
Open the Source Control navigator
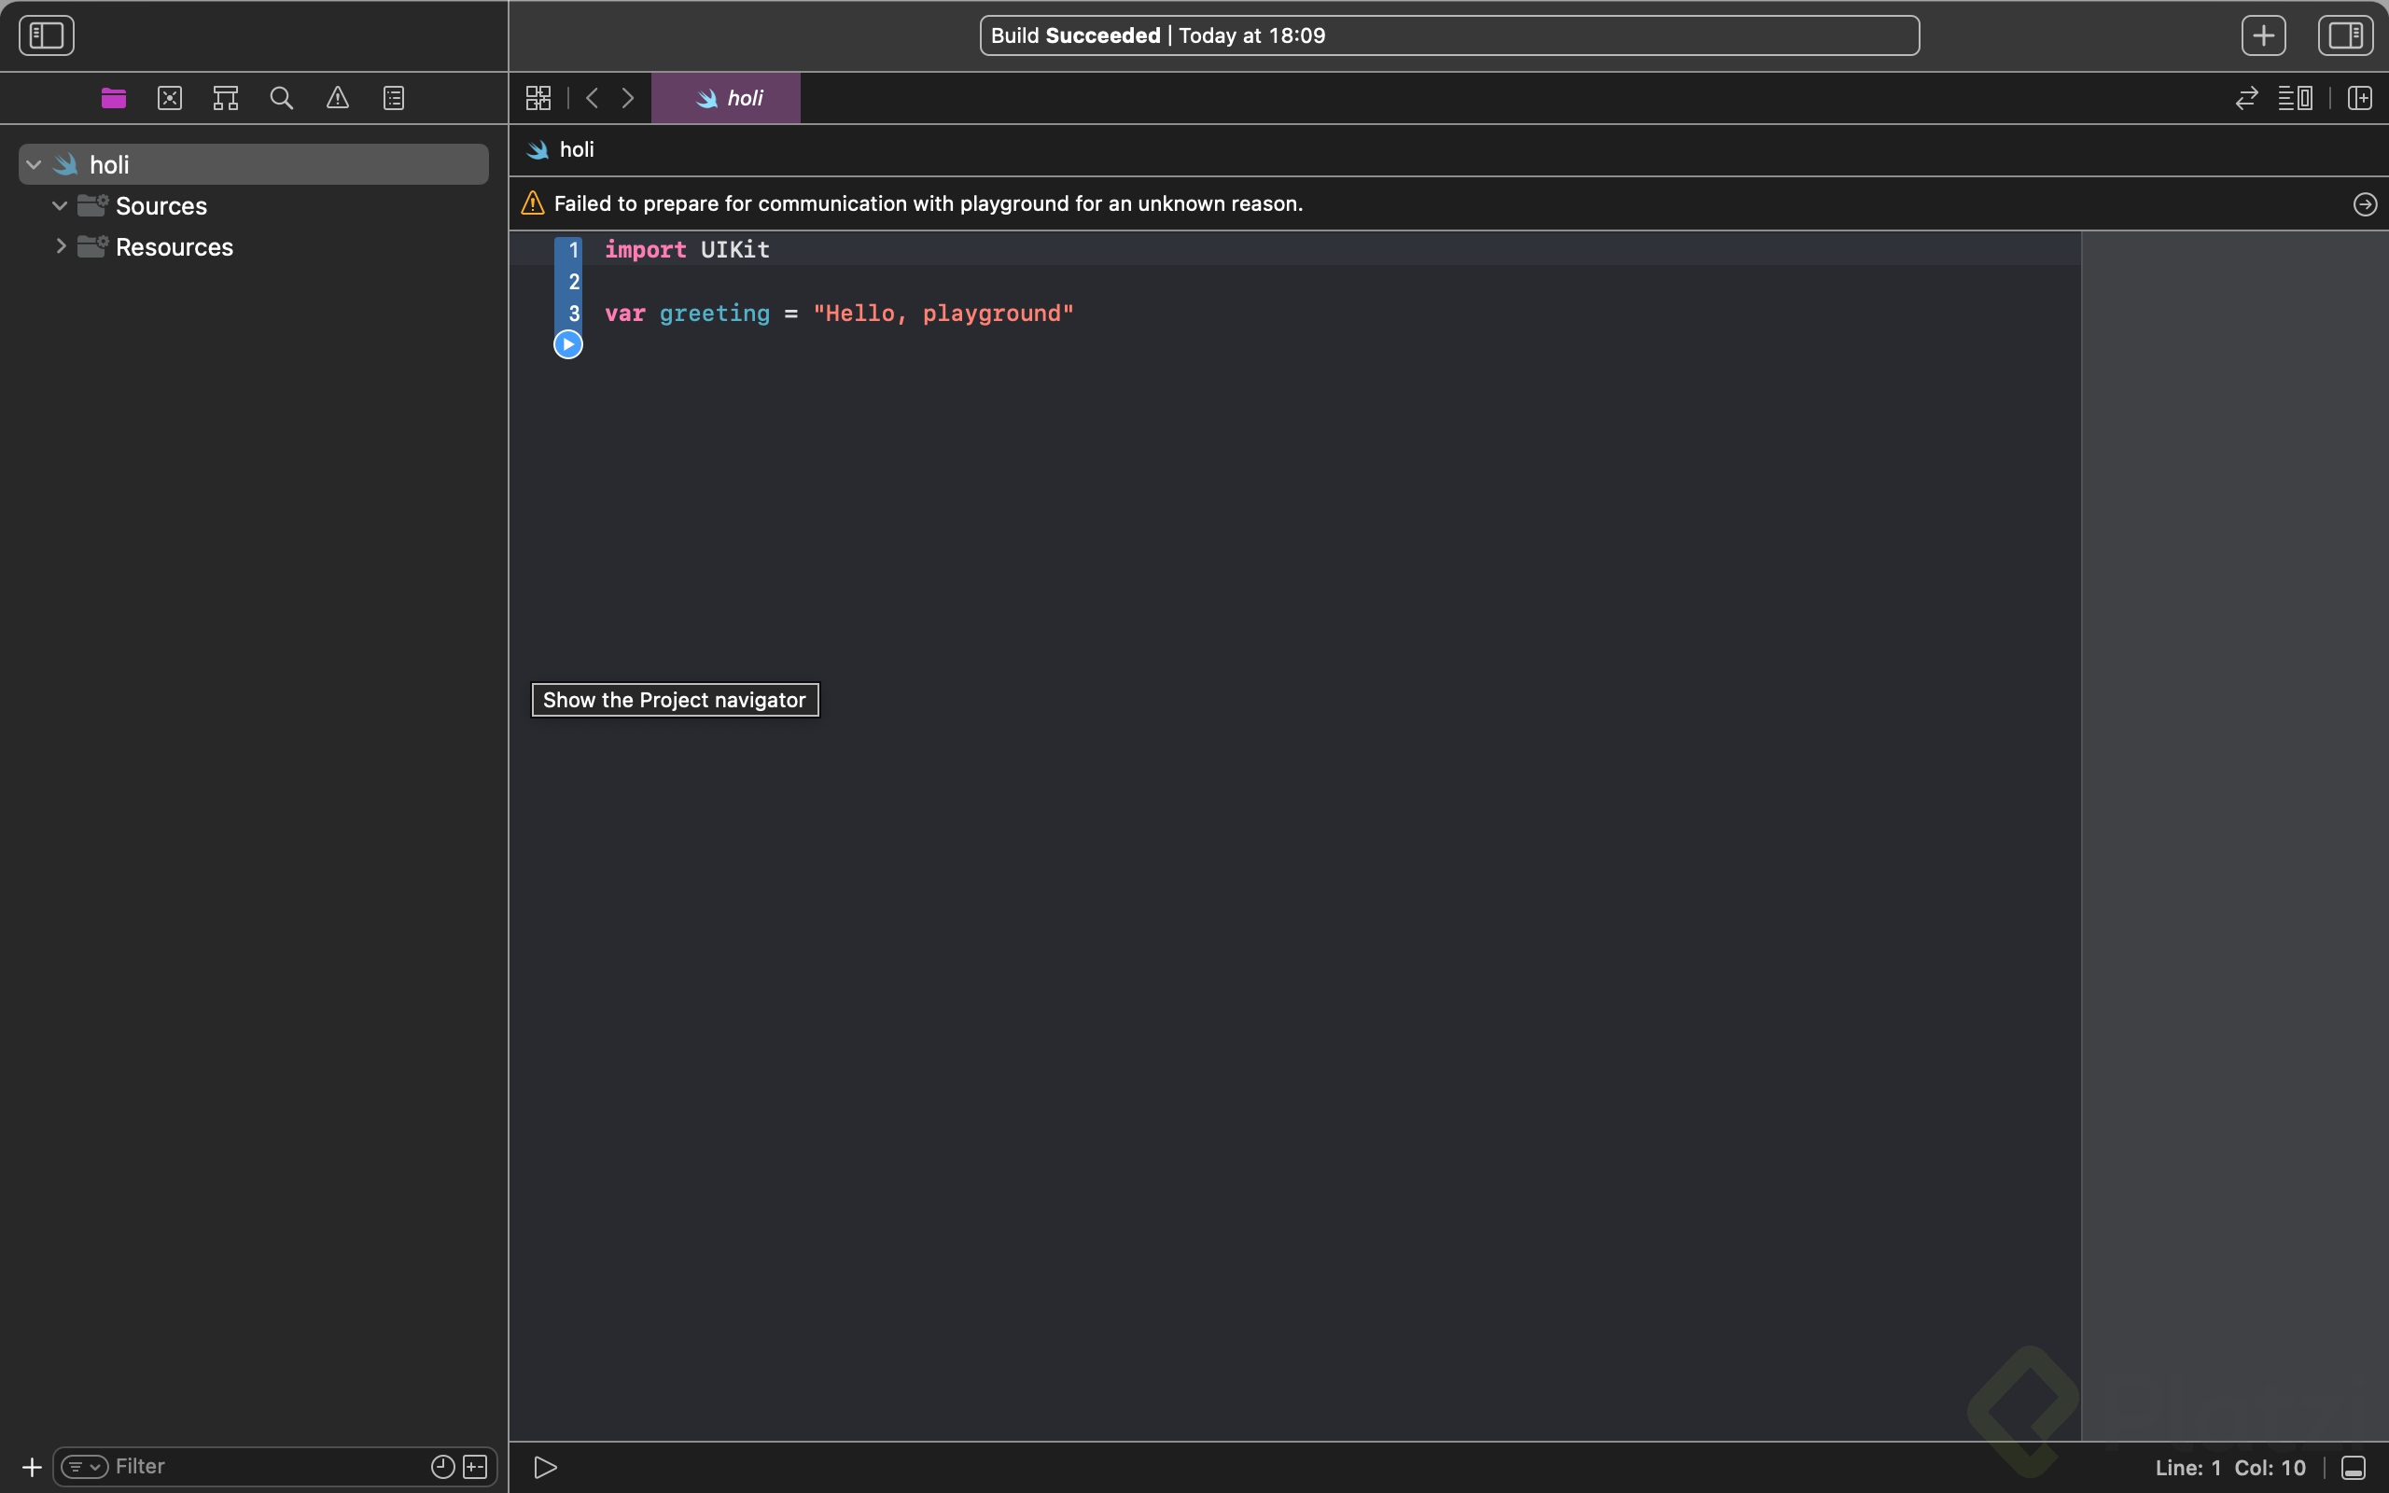[x=170, y=98]
